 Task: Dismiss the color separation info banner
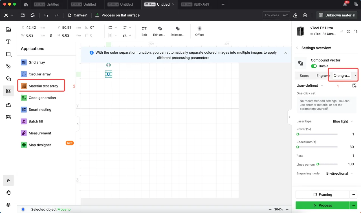pos(285,53)
